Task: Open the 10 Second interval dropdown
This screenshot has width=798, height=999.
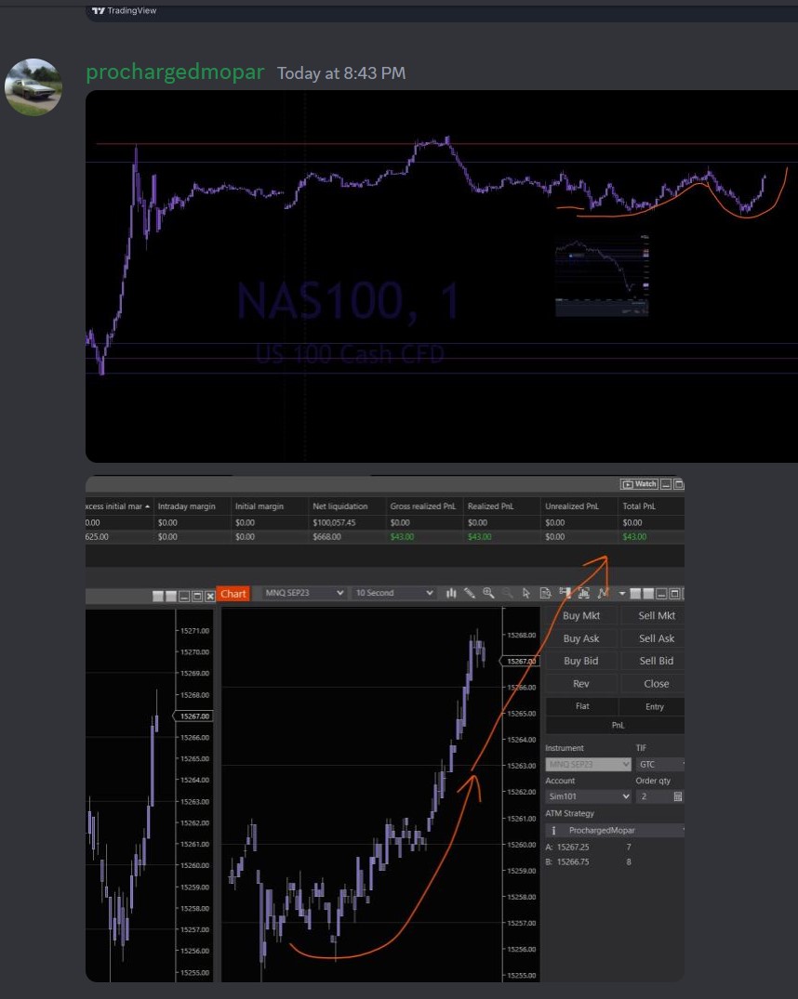Action: click(x=394, y=593)
